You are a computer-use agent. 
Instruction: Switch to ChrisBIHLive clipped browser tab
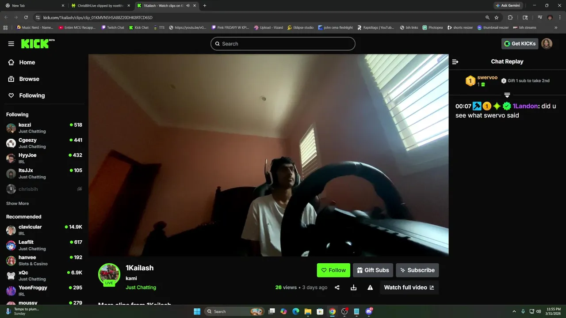click(x=100, y=6)
